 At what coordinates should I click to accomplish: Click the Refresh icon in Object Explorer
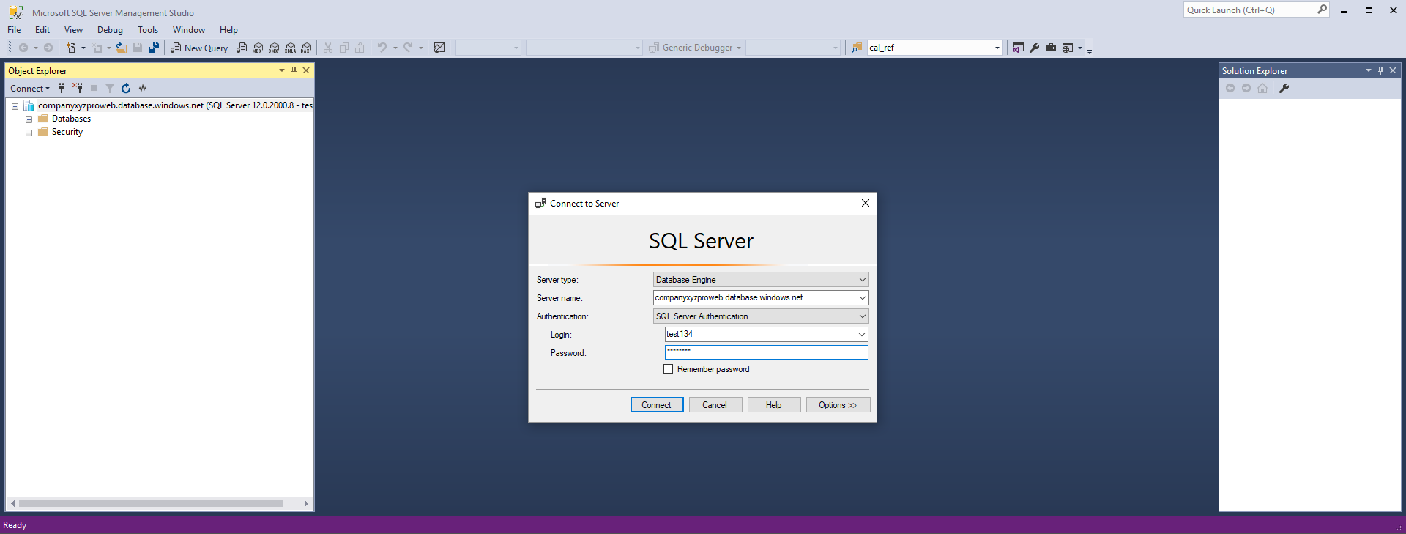126,88
